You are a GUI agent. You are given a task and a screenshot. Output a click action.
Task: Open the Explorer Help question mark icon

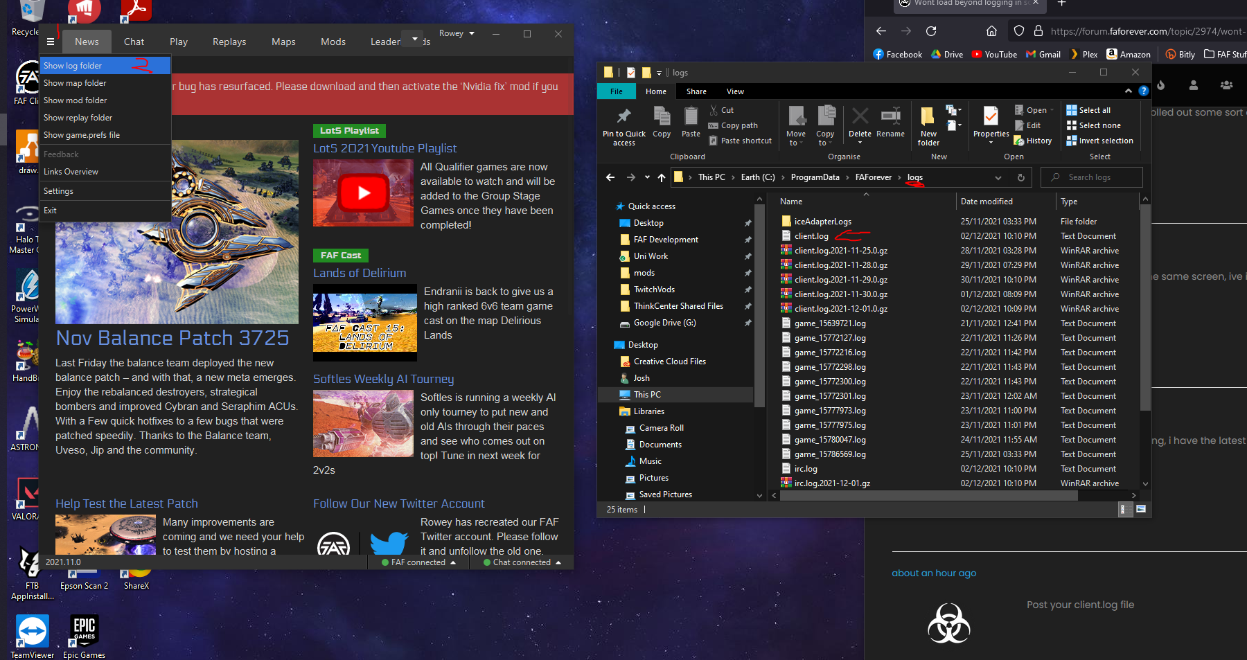(x=1143, y=91)
